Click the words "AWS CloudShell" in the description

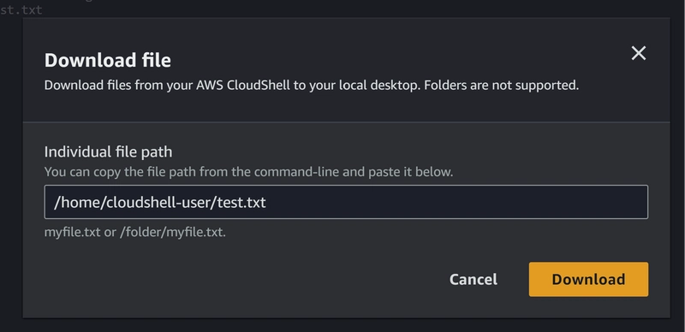pyautogui.click(x=243, y=85)
